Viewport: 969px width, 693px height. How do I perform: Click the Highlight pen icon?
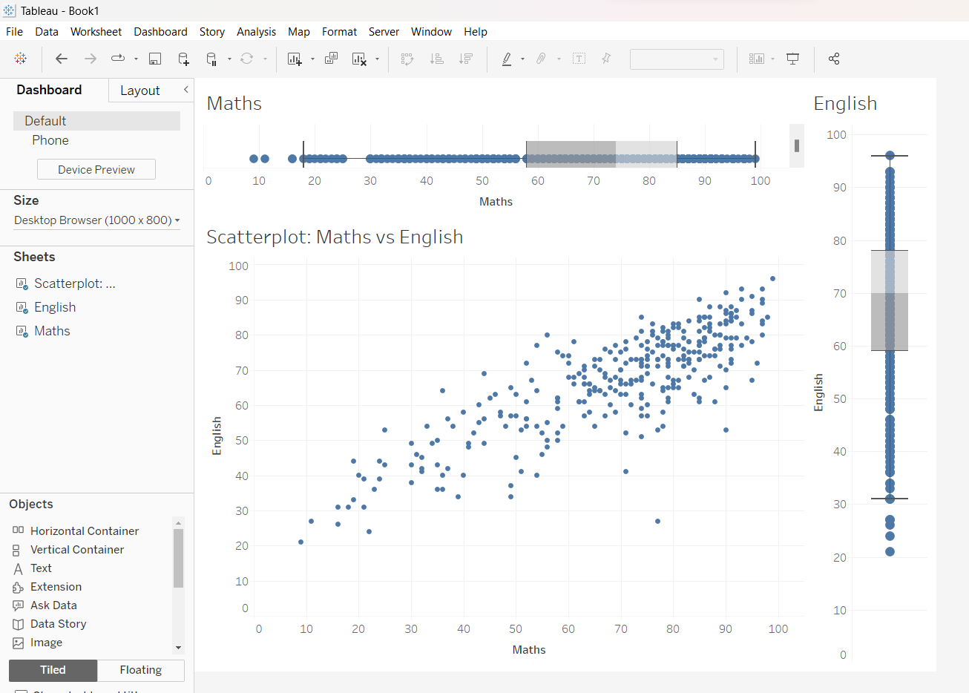coord(507,59)
